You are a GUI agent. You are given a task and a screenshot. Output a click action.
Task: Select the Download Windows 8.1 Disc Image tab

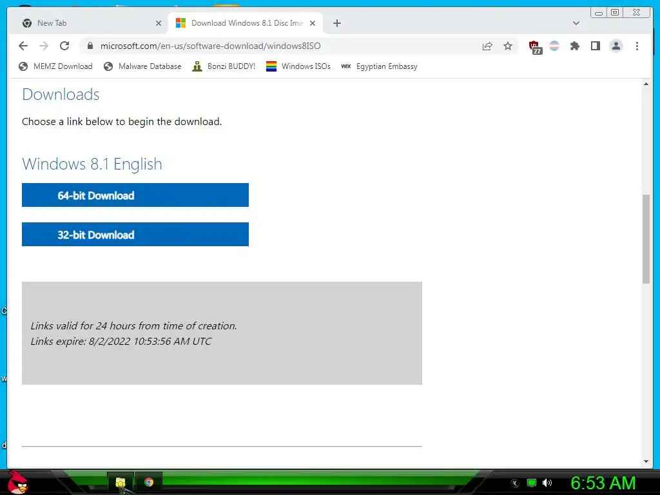(246, 23)
